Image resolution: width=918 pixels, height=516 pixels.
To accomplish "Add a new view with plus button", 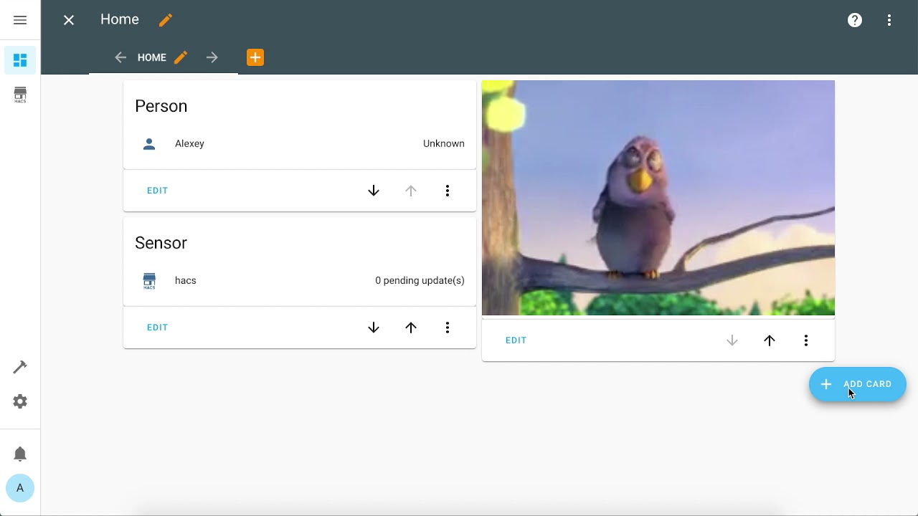I will [255, 57].
